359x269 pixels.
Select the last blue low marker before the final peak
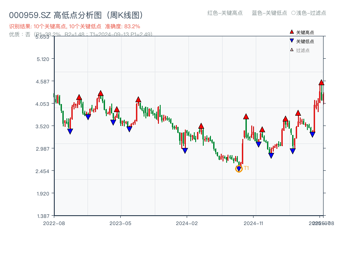[x=312, y=134]
